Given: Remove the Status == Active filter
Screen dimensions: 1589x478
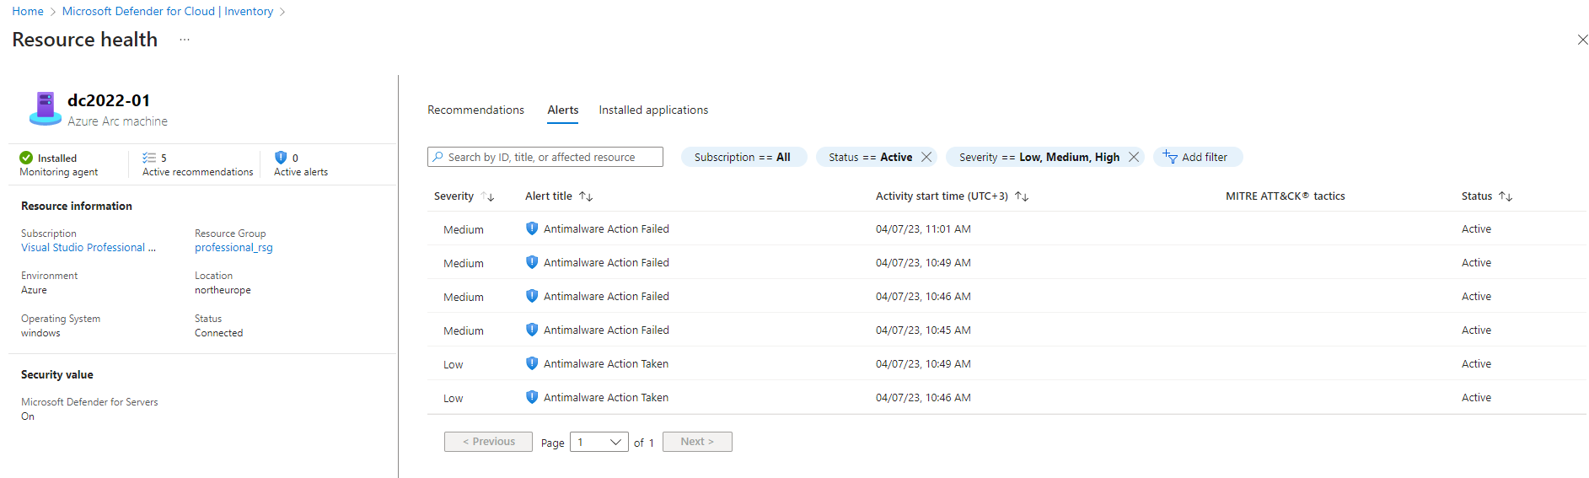Looking at the screenshot, I should [x=926, y=157].
